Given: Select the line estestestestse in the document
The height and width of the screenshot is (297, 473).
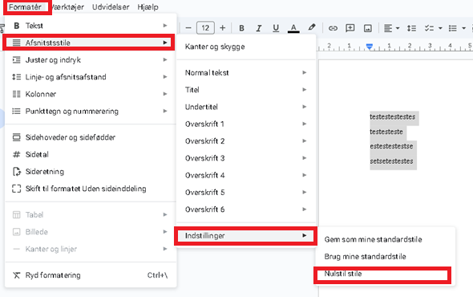Looking at the screenshot, I should pyautogui.click(x=391, y=146).
